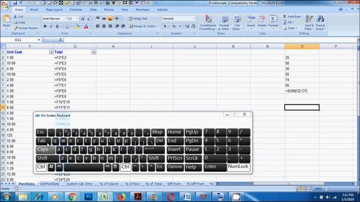
Task: Click the fx Insert Function button
Action: tap(60, 40)
